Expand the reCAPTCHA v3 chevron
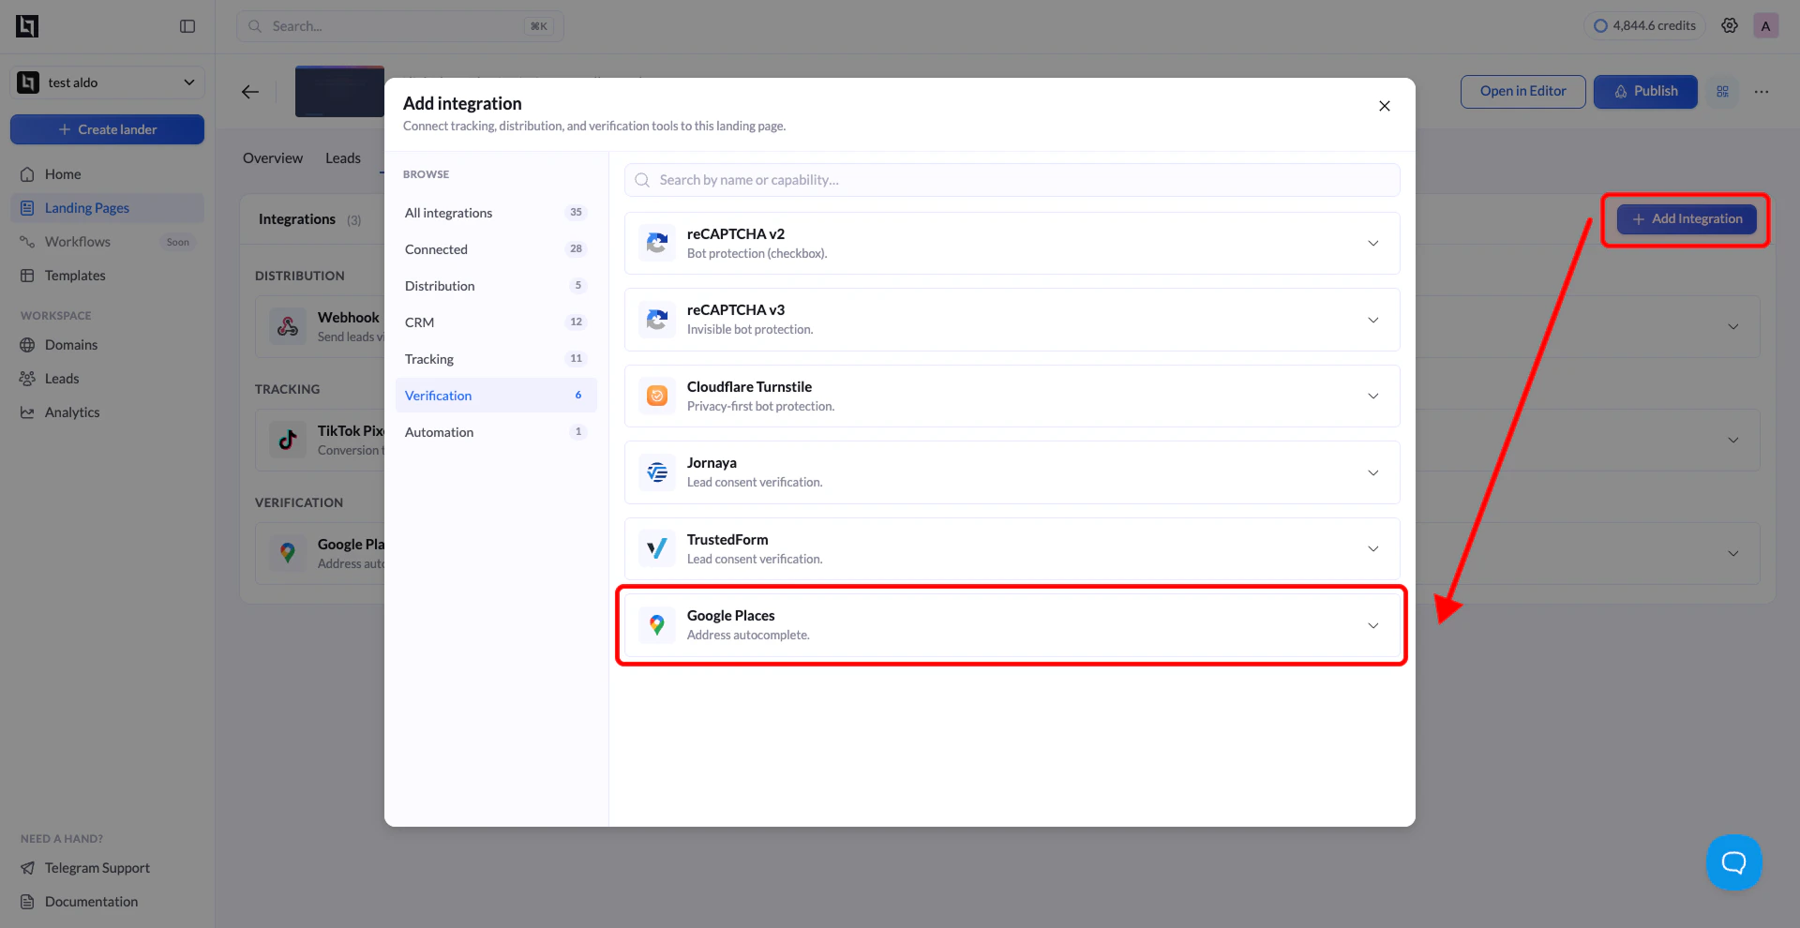1800x928 pixels. pyautogui.click(x=1372, y=320)
